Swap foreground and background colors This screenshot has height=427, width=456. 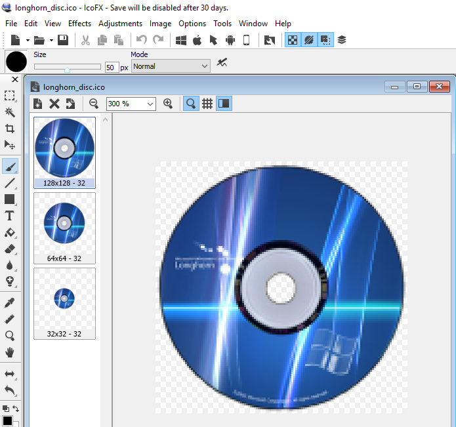point(16,409)
